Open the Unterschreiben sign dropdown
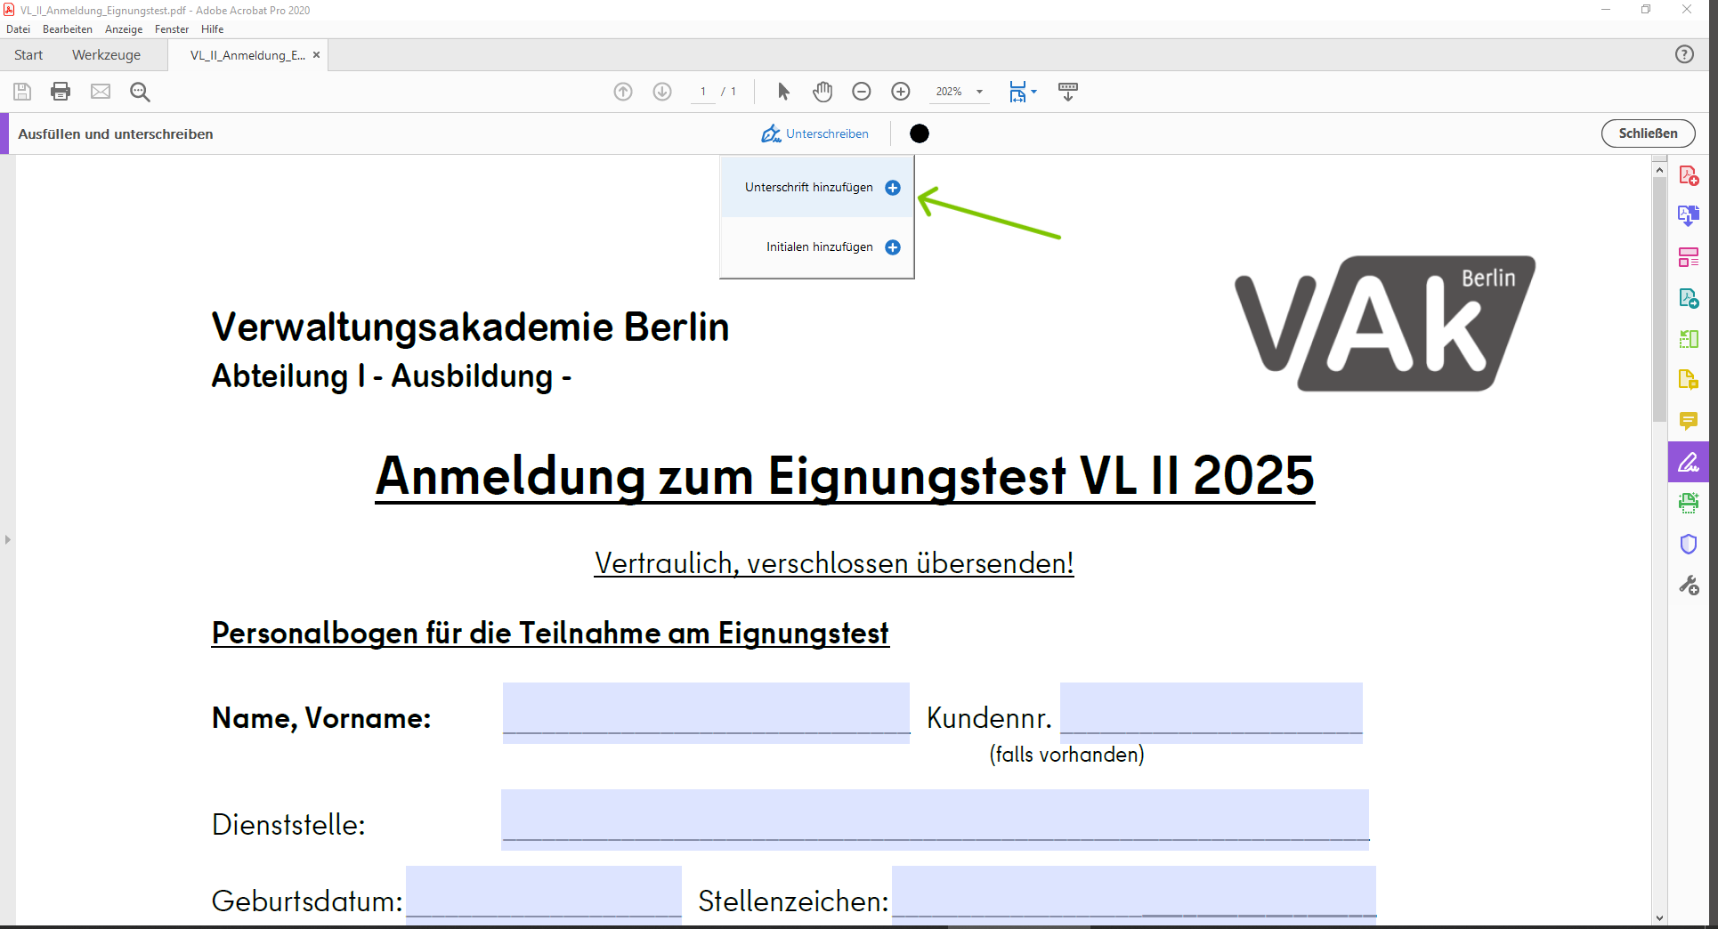The image size is (1718, 929). pos(815,133)
